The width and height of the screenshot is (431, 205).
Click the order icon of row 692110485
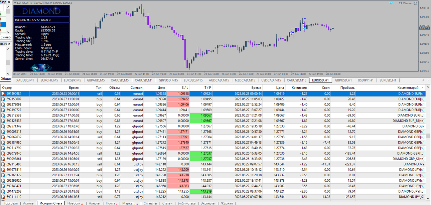(x=4, y=164)
